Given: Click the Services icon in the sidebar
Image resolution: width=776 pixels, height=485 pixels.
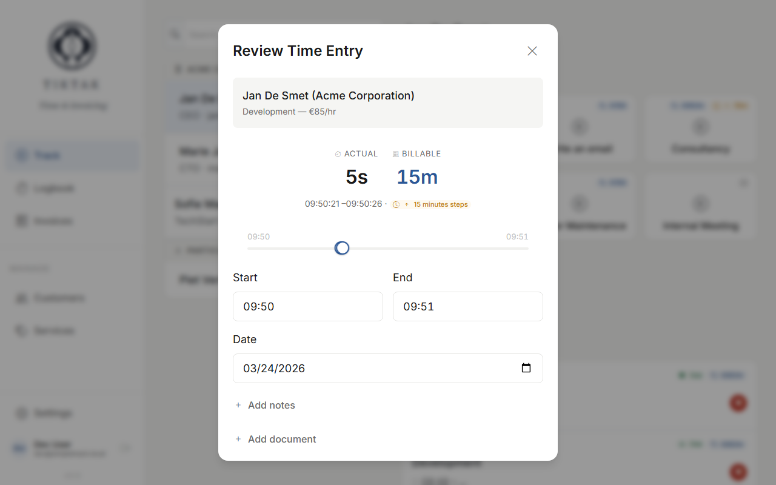Looking at the screenshot, I should pyautogui.click(x=21, y=330).
